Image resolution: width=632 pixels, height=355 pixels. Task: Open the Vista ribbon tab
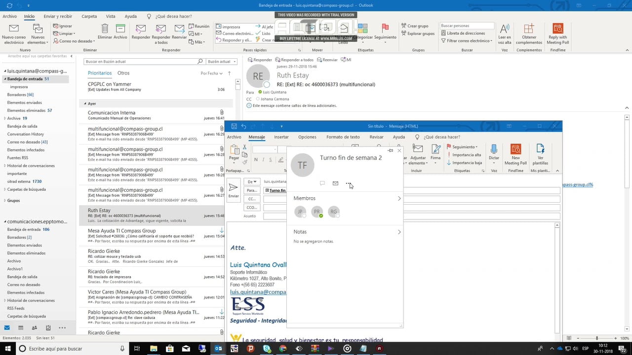tap(111, 16)
